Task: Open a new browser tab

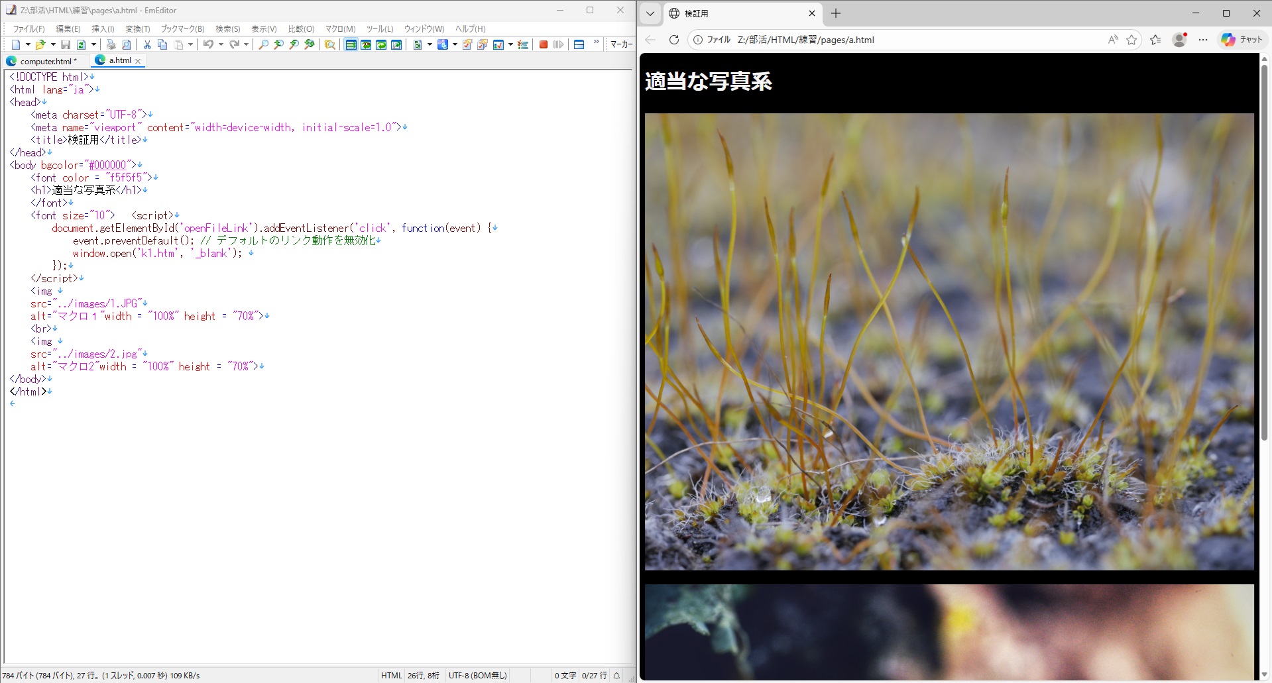Action: (836, 13)
